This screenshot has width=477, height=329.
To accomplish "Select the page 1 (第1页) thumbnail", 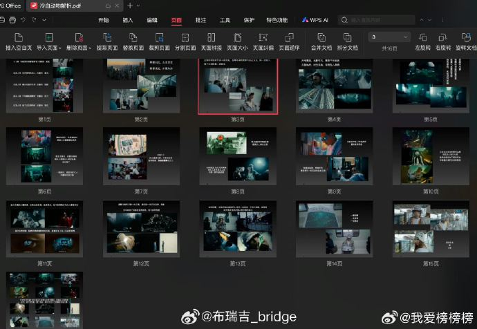I will click(x=44, y=86).
